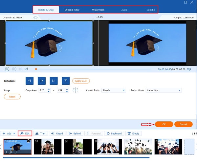This screenshot has width=197, height=161.
Task: Switch to the Rotate & Crop tab
Action: tap(46, 10)
